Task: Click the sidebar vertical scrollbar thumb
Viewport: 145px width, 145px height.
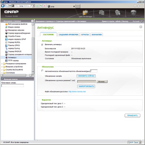Action: pyautogui.click(x=33, y=55)
